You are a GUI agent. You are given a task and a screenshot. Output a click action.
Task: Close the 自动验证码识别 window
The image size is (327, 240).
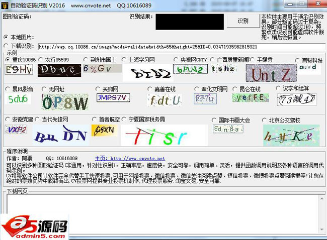pyautogui.click(x=318, y=4)
